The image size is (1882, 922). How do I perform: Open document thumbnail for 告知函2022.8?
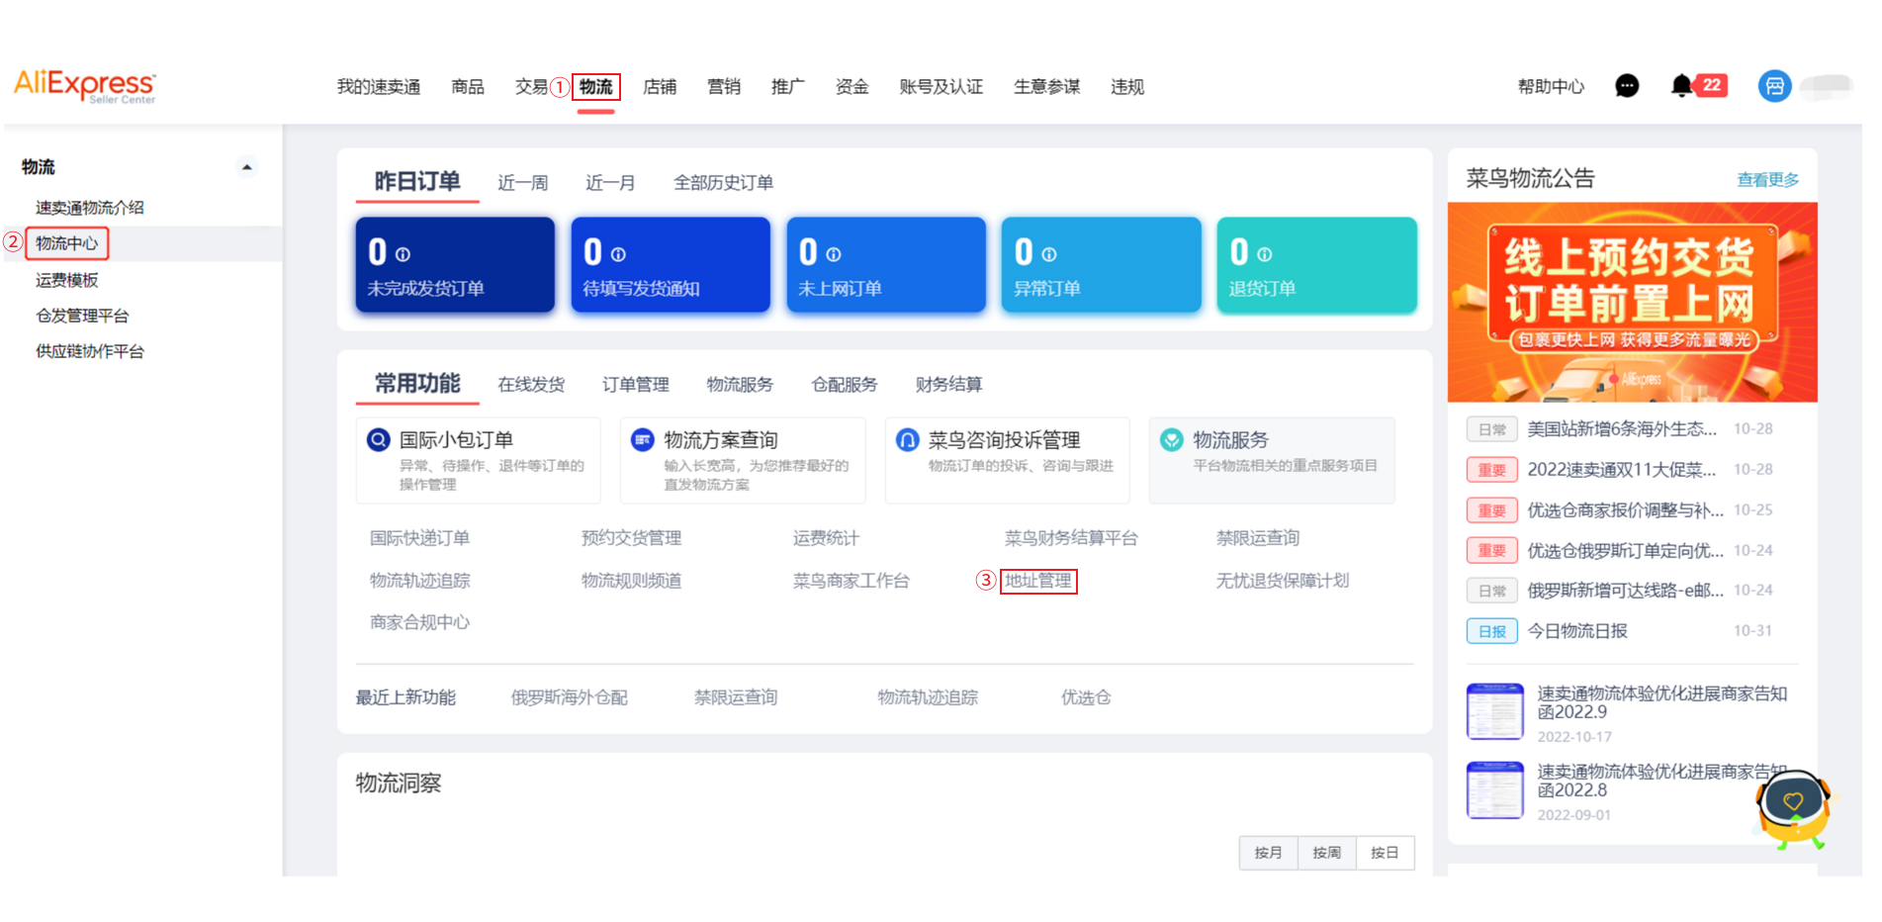point(1494,789)
